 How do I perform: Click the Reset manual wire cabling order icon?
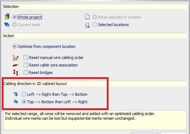(x=16, y=58)
